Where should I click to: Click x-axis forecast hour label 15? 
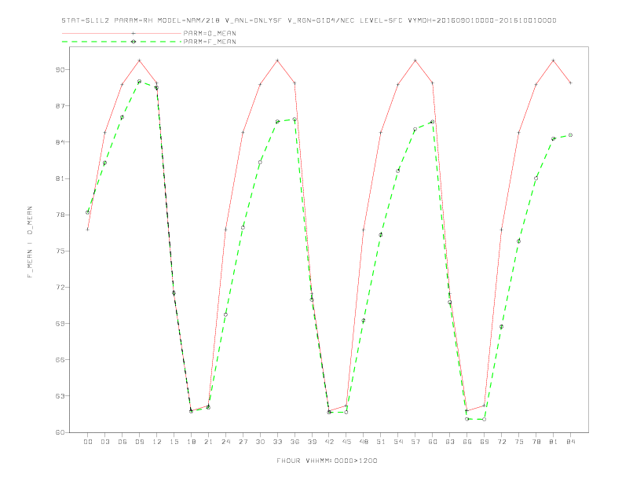pyautogui.click(x=174, y=442)
